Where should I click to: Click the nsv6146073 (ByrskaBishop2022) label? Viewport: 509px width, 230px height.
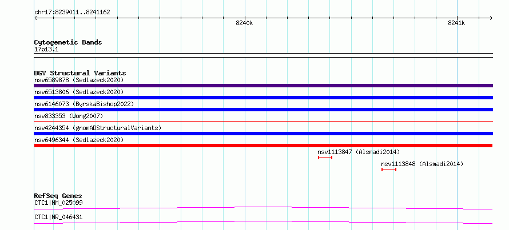[84, 104]
